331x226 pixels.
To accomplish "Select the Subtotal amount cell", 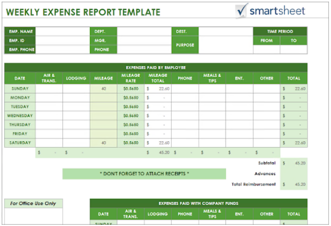I will pyautogui.click(x=294, y=163).
